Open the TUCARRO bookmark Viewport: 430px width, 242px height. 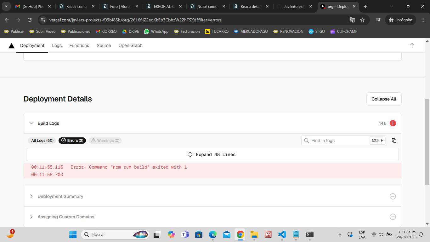pos(217,32)
